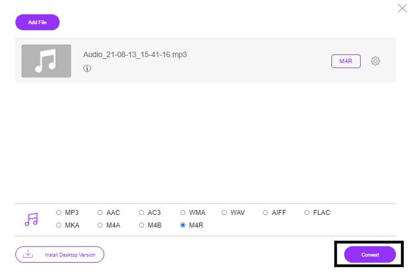Screen dimensions: 412x277
Task: Choose WMA format option
Action: click(183, 212)
